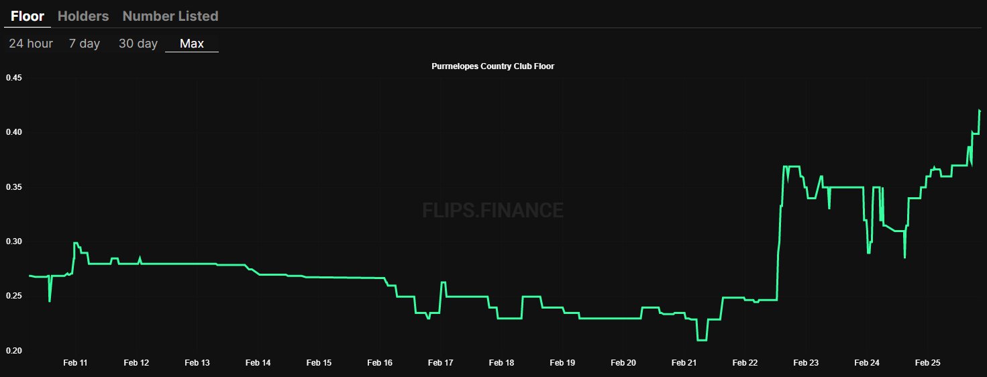Choose the 30 day time range

point(138,44)
